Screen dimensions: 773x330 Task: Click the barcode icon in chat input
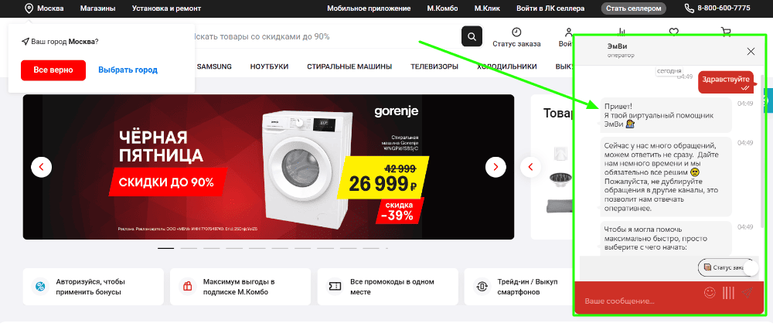[x=728, y=293]
